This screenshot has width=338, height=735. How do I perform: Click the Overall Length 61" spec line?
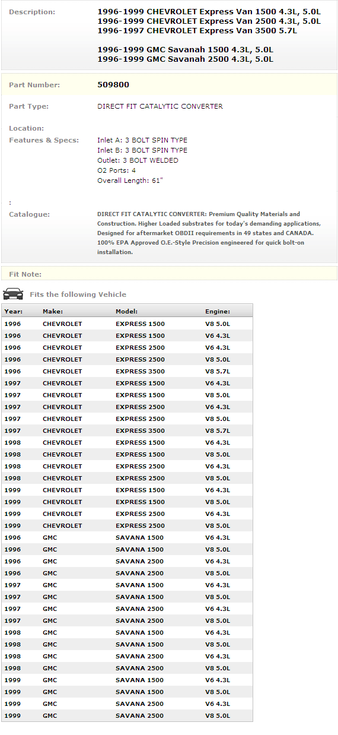tap(130, 180)
